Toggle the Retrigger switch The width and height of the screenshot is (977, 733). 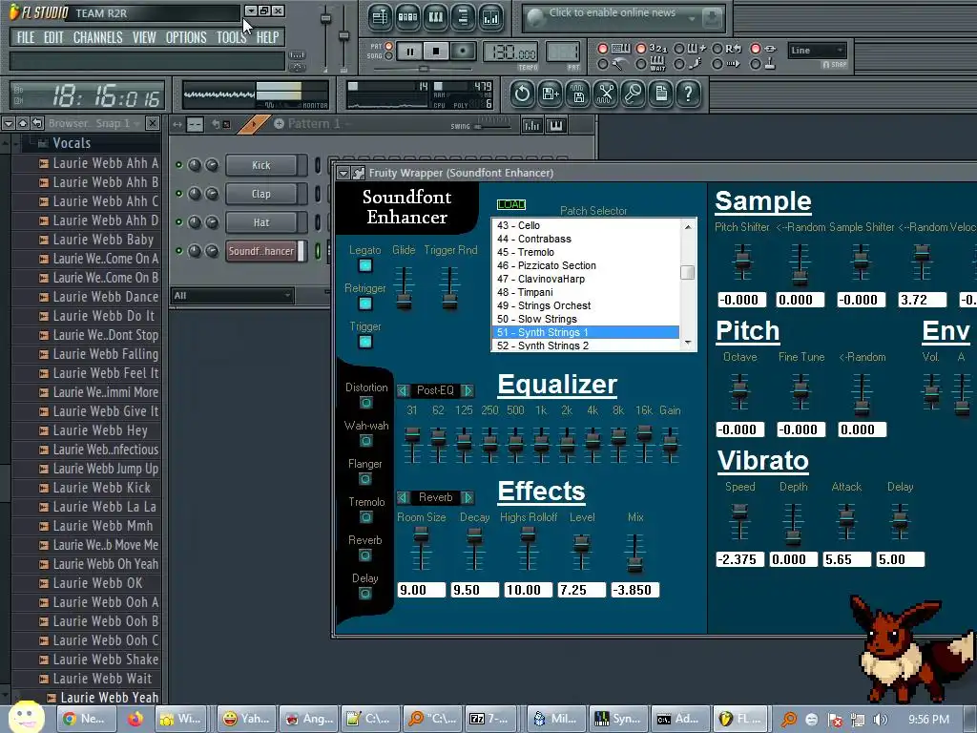[x=365, y=304]
